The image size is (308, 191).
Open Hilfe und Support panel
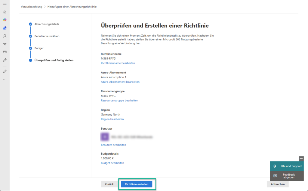coord(287,166)
